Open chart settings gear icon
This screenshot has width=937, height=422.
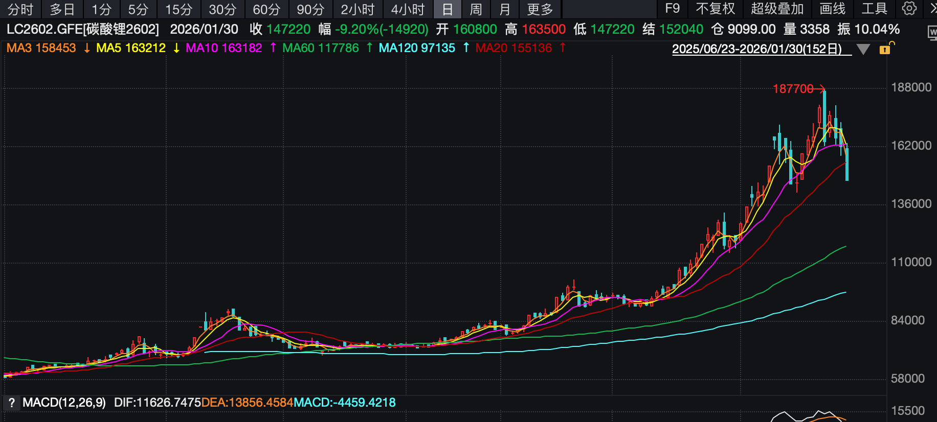(x=909, y=9)
